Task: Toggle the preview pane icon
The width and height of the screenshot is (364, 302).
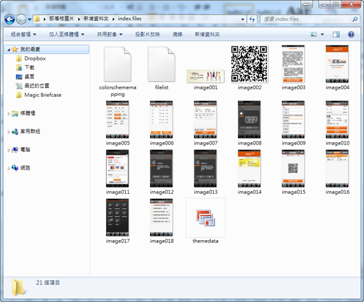Action: coord(335,35)
